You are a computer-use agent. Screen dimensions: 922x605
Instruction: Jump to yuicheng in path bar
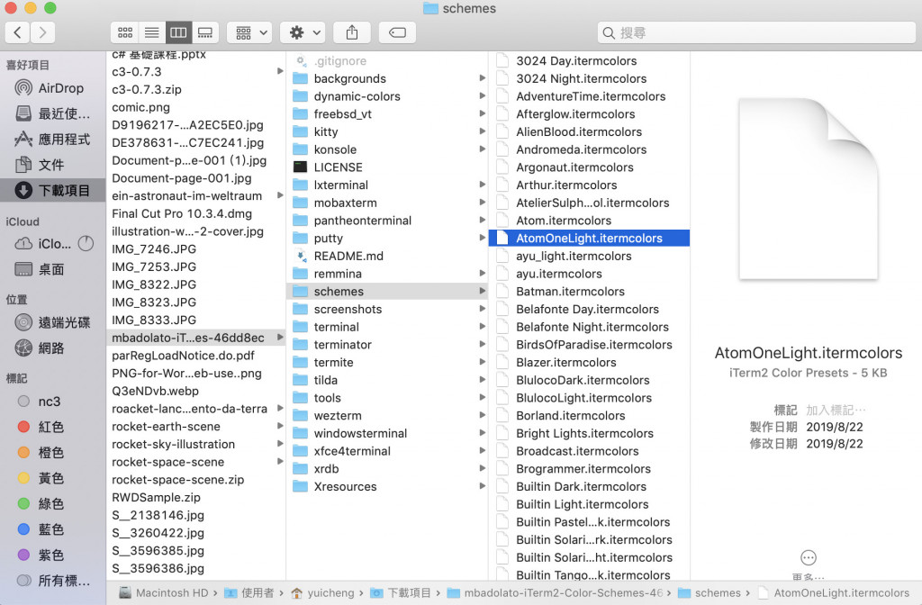[323, 592]
